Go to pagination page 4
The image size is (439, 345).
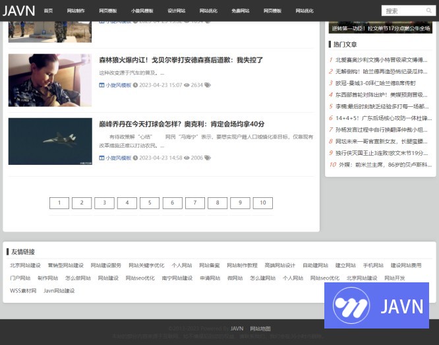pyautogui.click(x=127, y=203)
